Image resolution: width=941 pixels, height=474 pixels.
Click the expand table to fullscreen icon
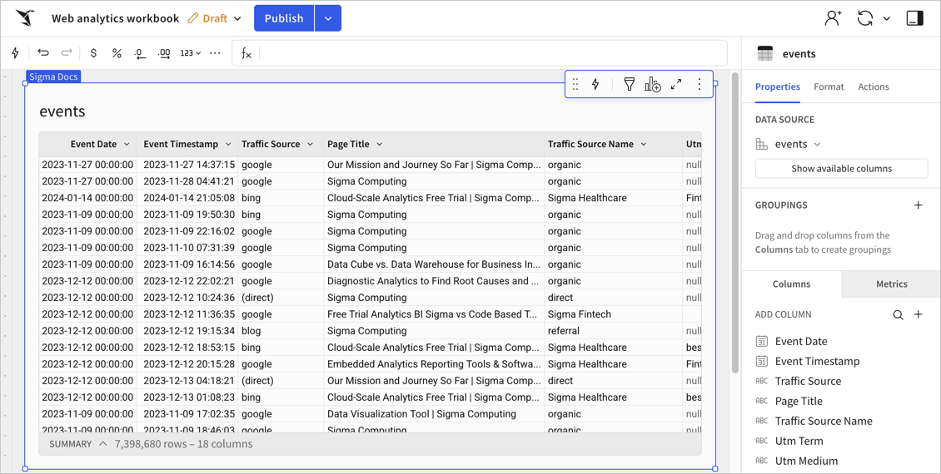pos(676,85)
